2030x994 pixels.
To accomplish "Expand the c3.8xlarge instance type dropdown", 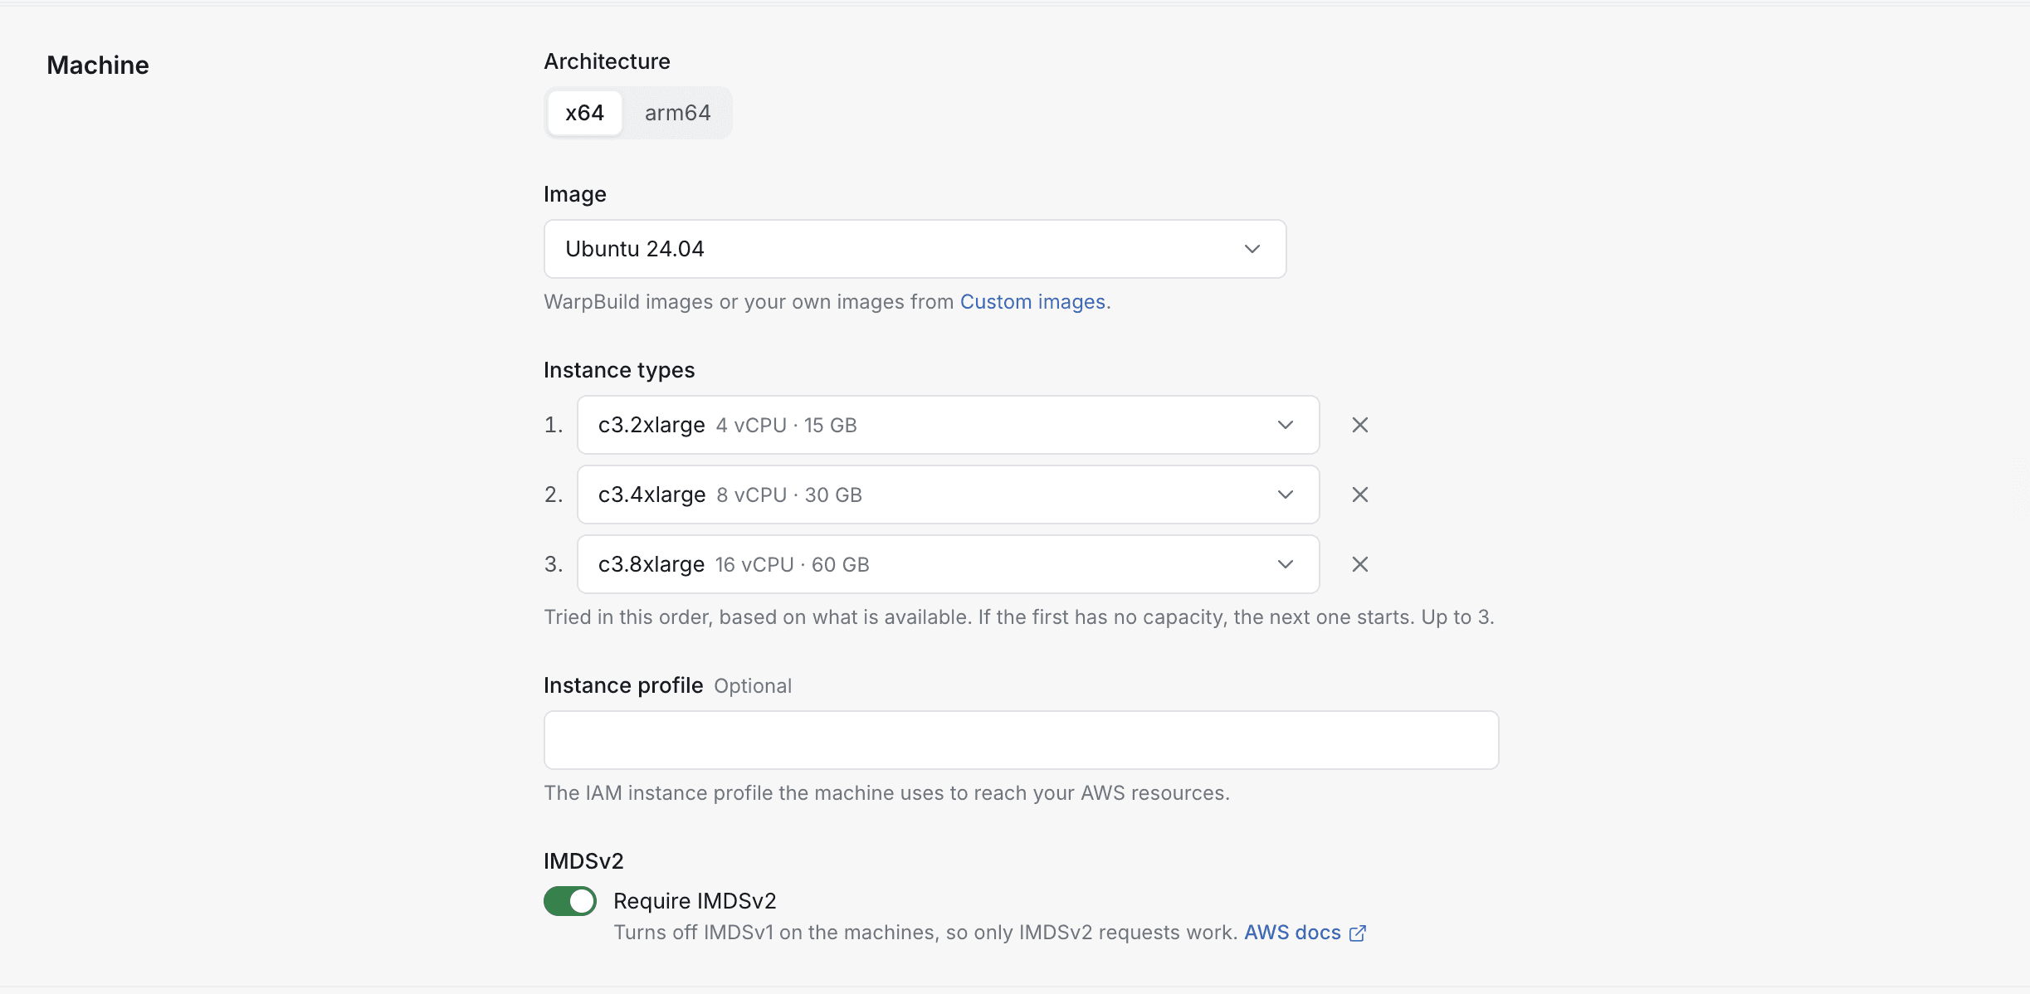I will click(x=948, y=564).
